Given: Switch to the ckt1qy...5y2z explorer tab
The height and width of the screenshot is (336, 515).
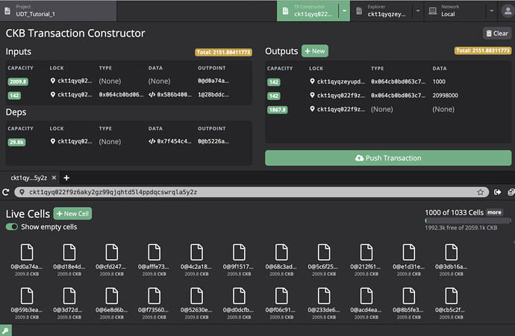Looking at the screenshot, I should coord(28,178).
